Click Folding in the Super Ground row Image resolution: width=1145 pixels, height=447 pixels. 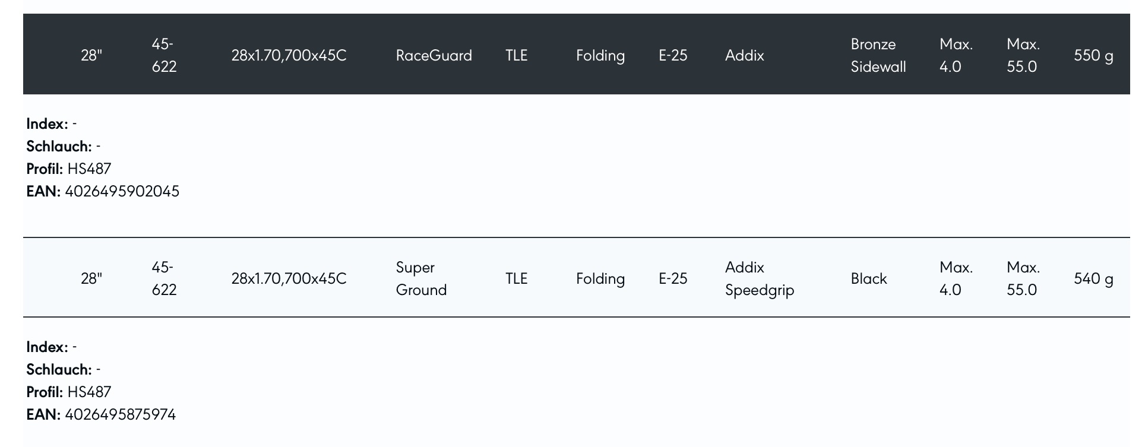point(600,278)
